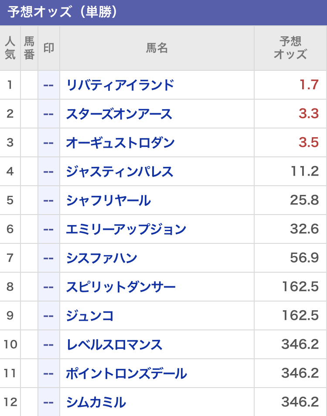Screen dimensions: 327x416
Task: Select the ジャスティンパレス link
Action: point(119,172)
